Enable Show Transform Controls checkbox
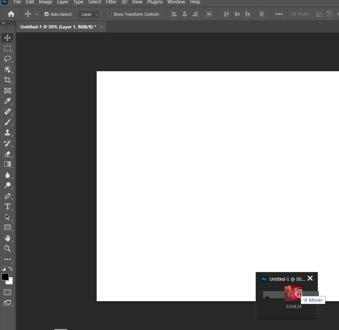 pos(110,14)
